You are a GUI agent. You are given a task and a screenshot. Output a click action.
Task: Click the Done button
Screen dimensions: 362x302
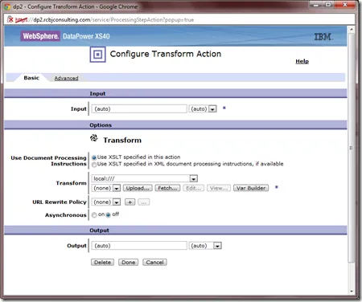(129, 263)
